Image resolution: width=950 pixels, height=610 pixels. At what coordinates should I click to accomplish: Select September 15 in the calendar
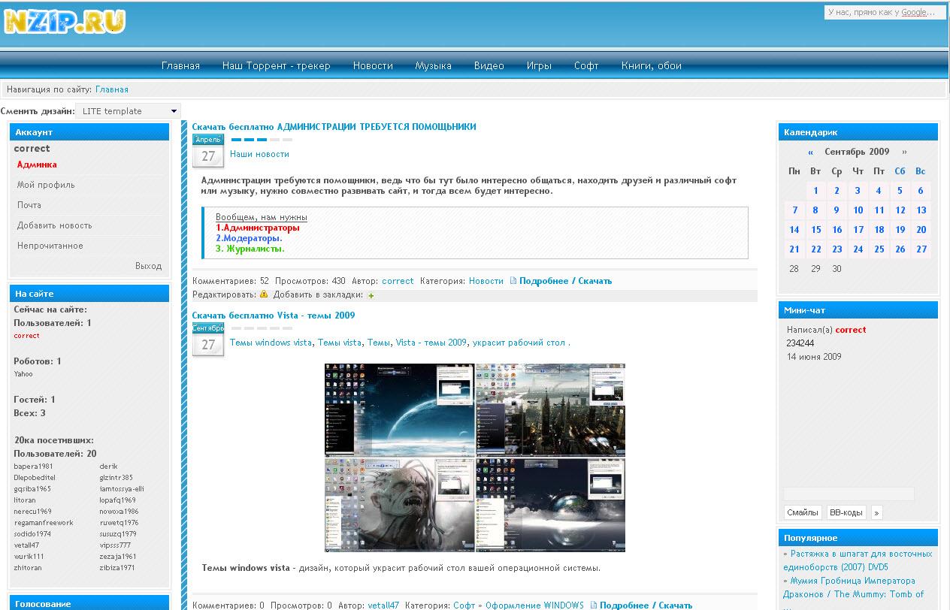tap(815, 229)
